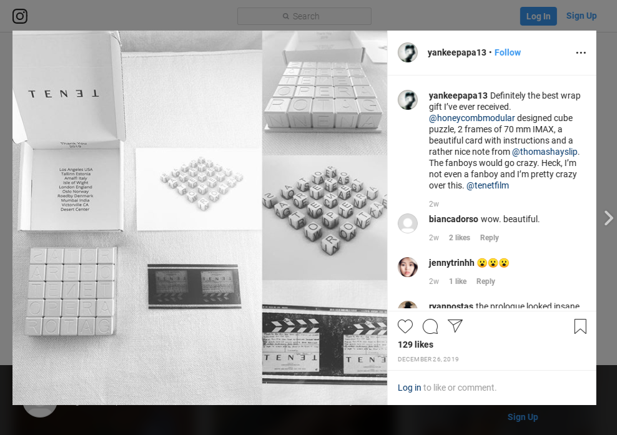
Task: Reply to jennytrinhh's comment
Action: [486, 281]
